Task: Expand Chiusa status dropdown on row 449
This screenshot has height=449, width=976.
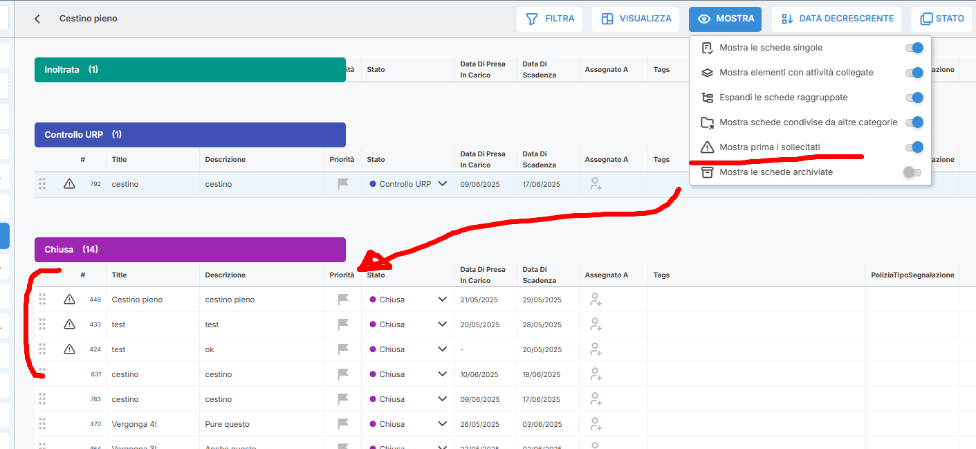Action: pos(442,300)
